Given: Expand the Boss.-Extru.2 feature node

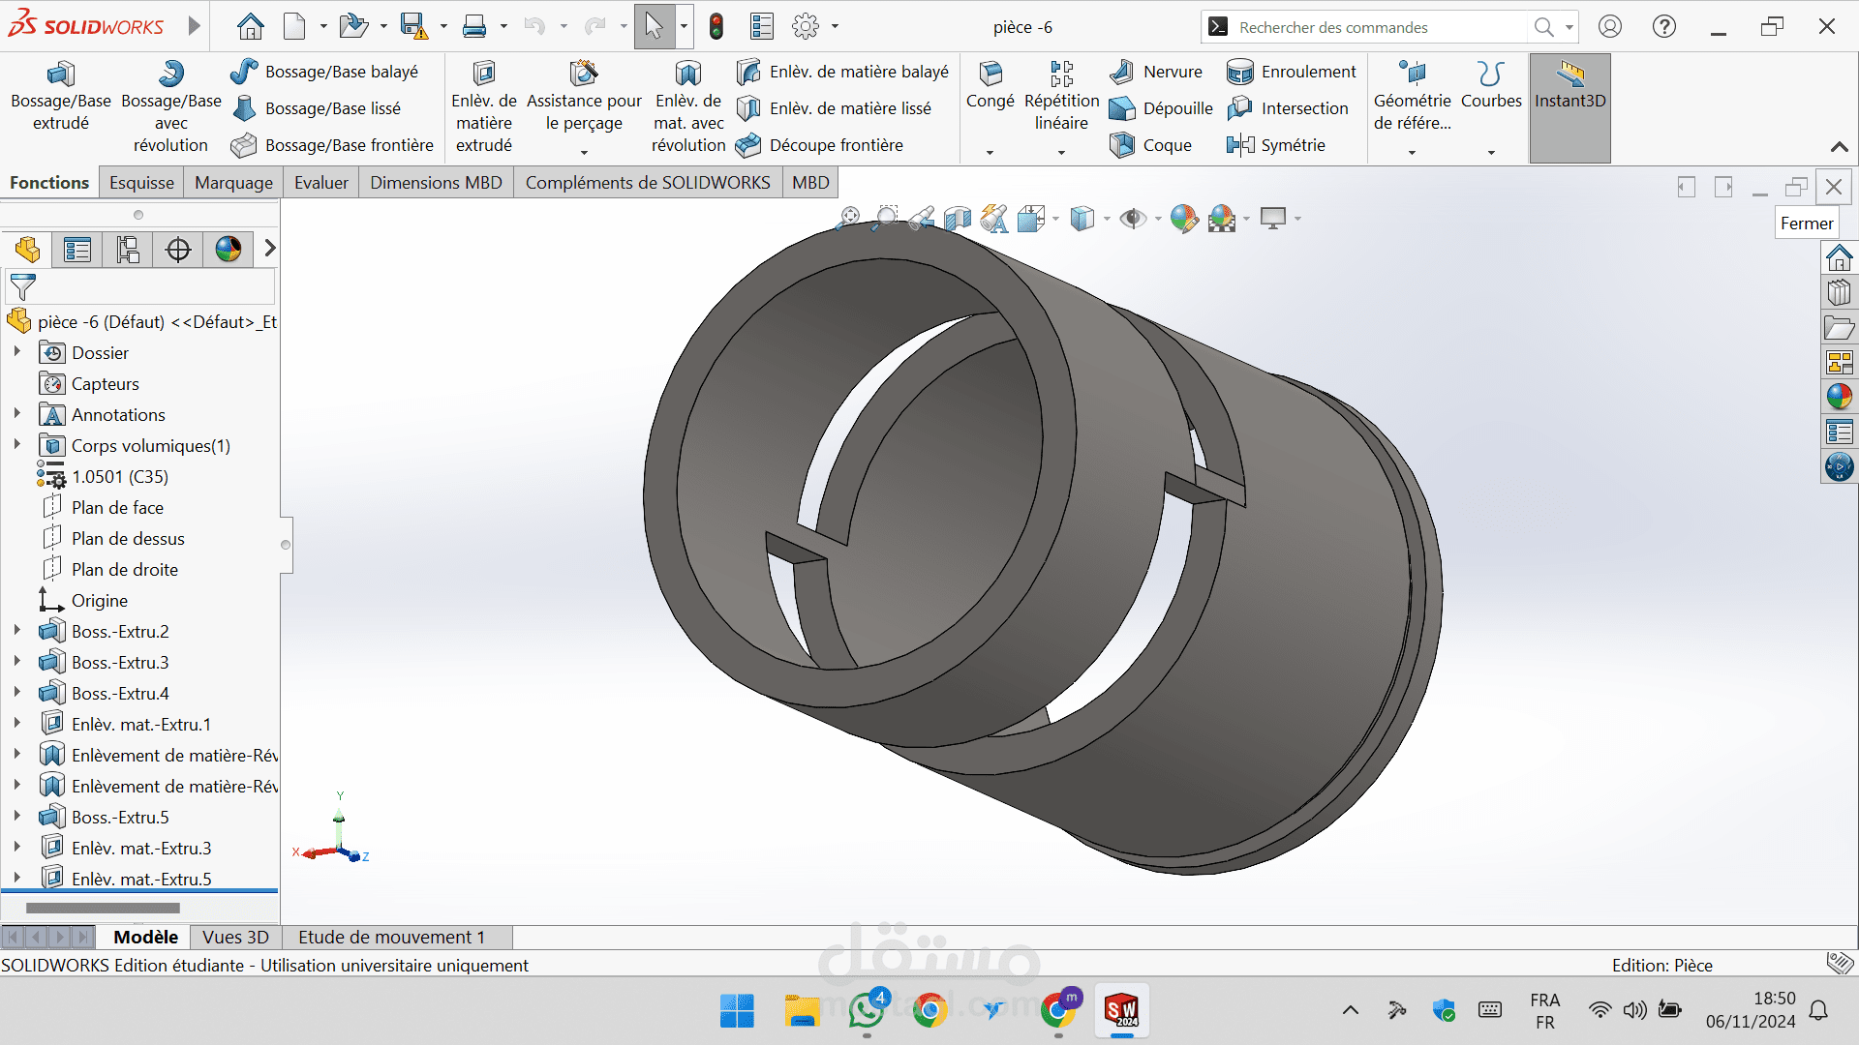Looking at the screenshot, I should 16,631.
